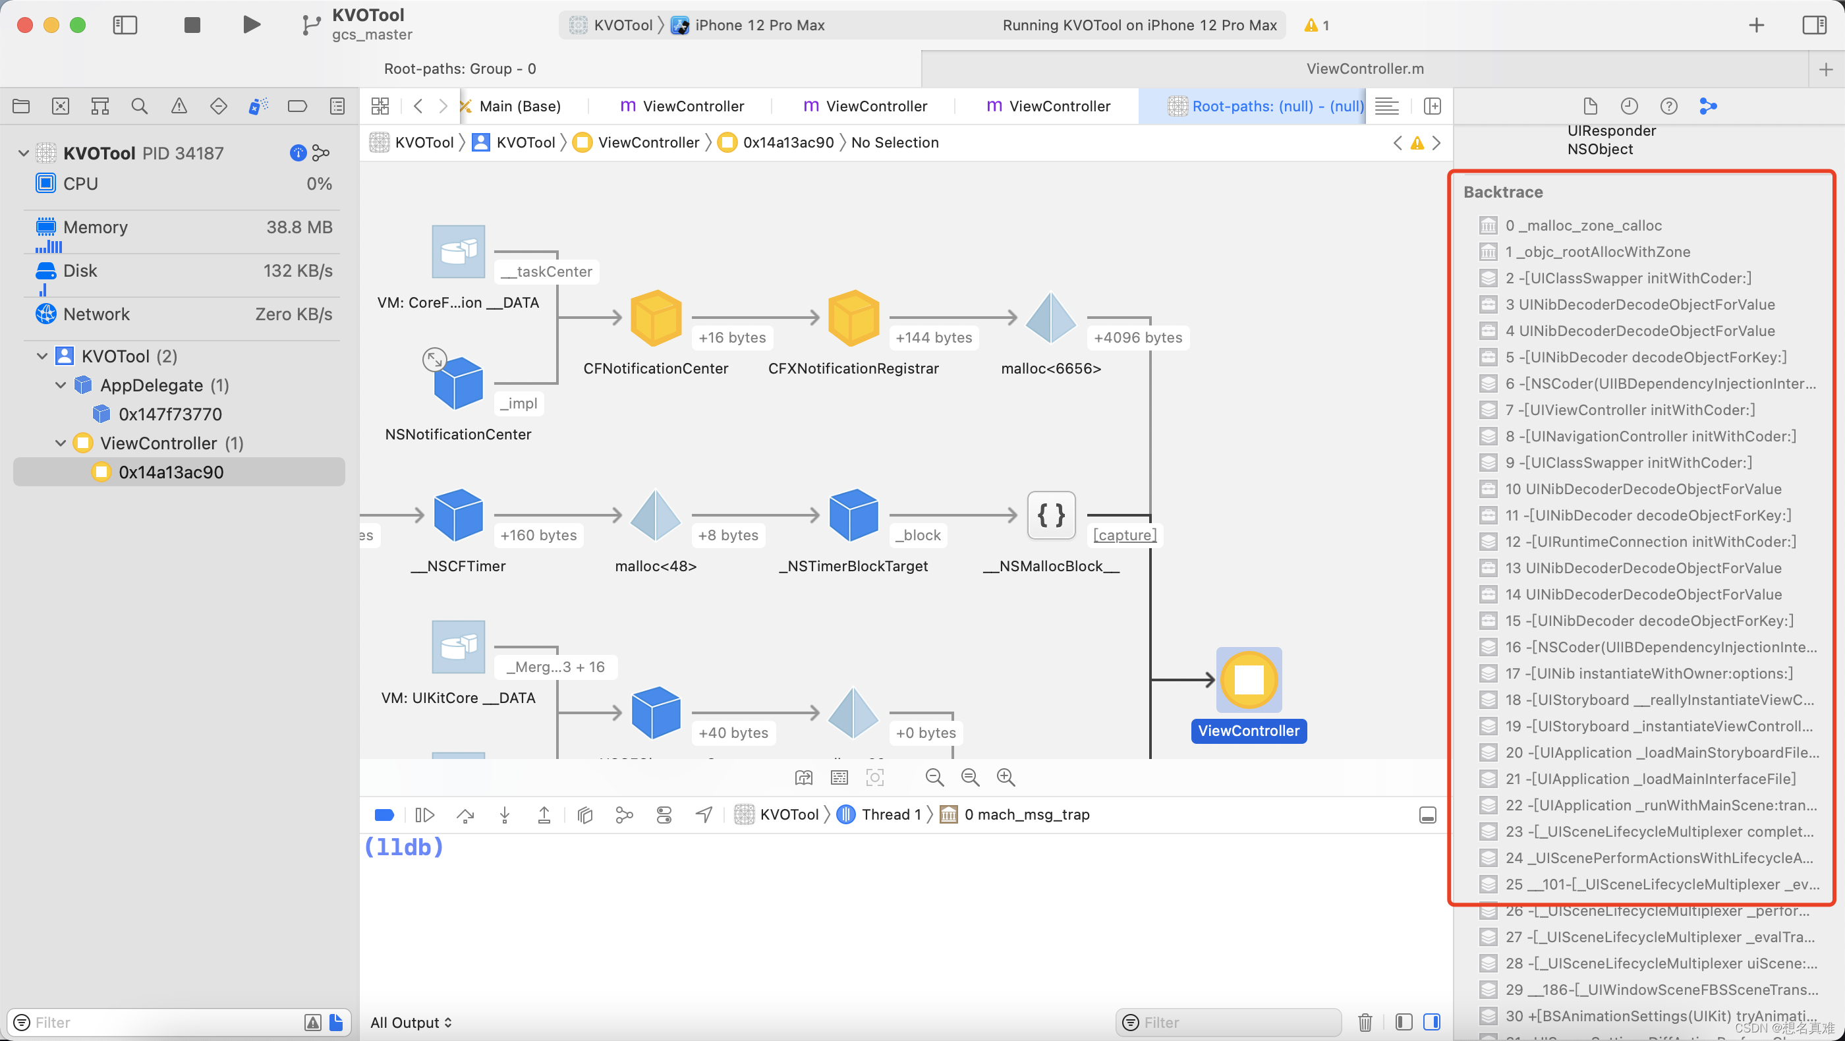Image resolution: width=1845 pixels, height=1041 pixels.
Task: Open the Breakpoint navigator icon
Action: coord(297,107)
